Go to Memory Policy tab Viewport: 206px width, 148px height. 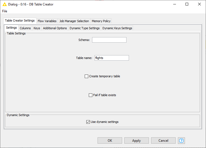[x=101, y=21]
